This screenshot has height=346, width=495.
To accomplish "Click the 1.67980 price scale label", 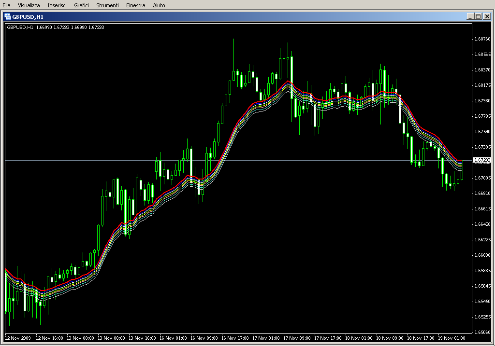I will click(x=483, y=101).
